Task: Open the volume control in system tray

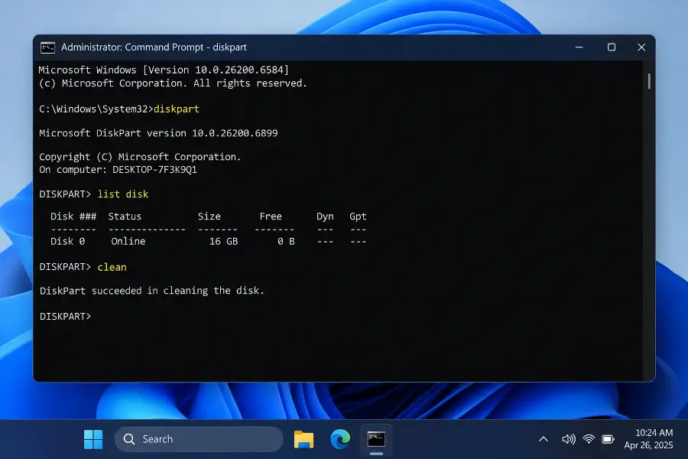Action: pyautogui.click(x=568, y=439)
